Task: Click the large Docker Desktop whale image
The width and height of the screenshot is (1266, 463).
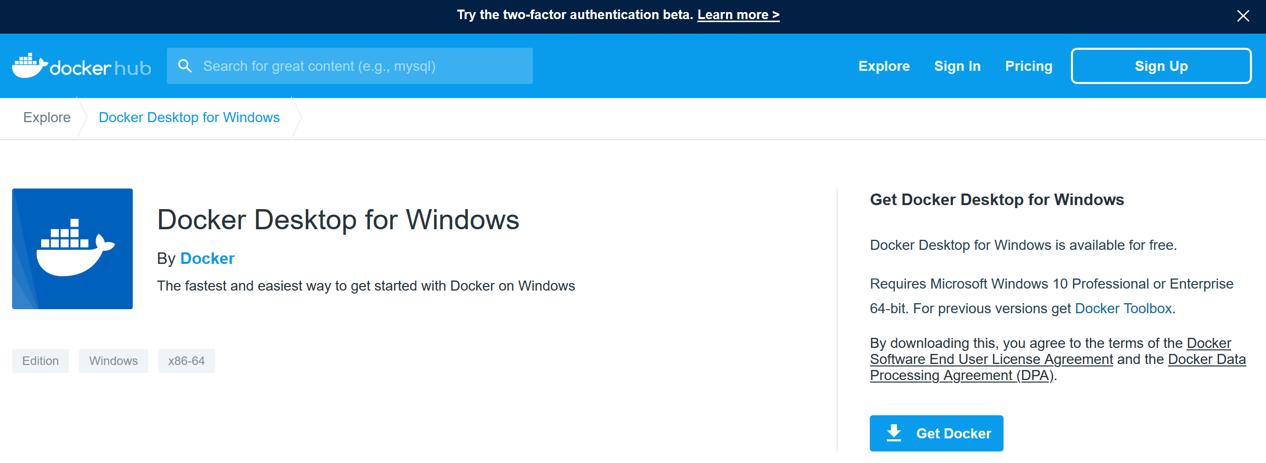Action: point(72,249)
